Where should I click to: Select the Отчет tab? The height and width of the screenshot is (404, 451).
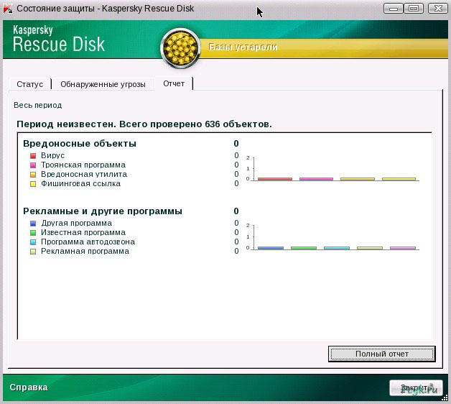[x=174, y=83]
